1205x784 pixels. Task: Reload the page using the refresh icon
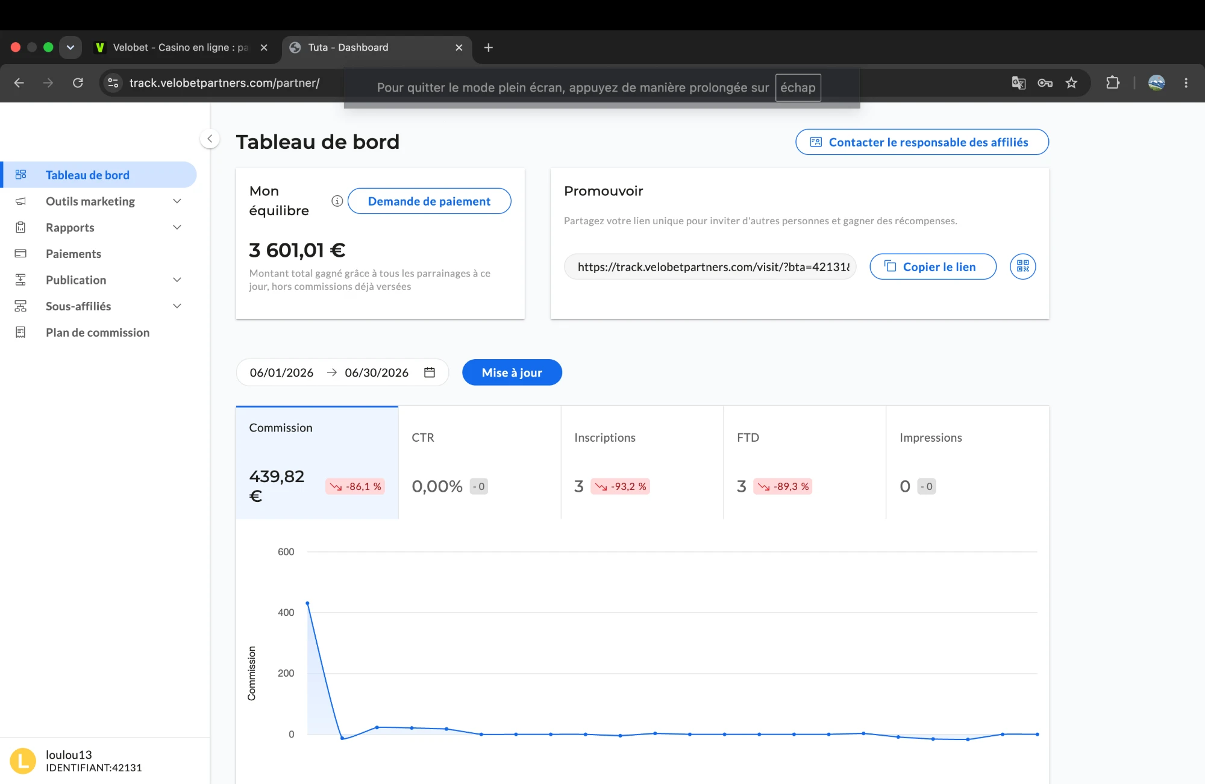(78, 83)
